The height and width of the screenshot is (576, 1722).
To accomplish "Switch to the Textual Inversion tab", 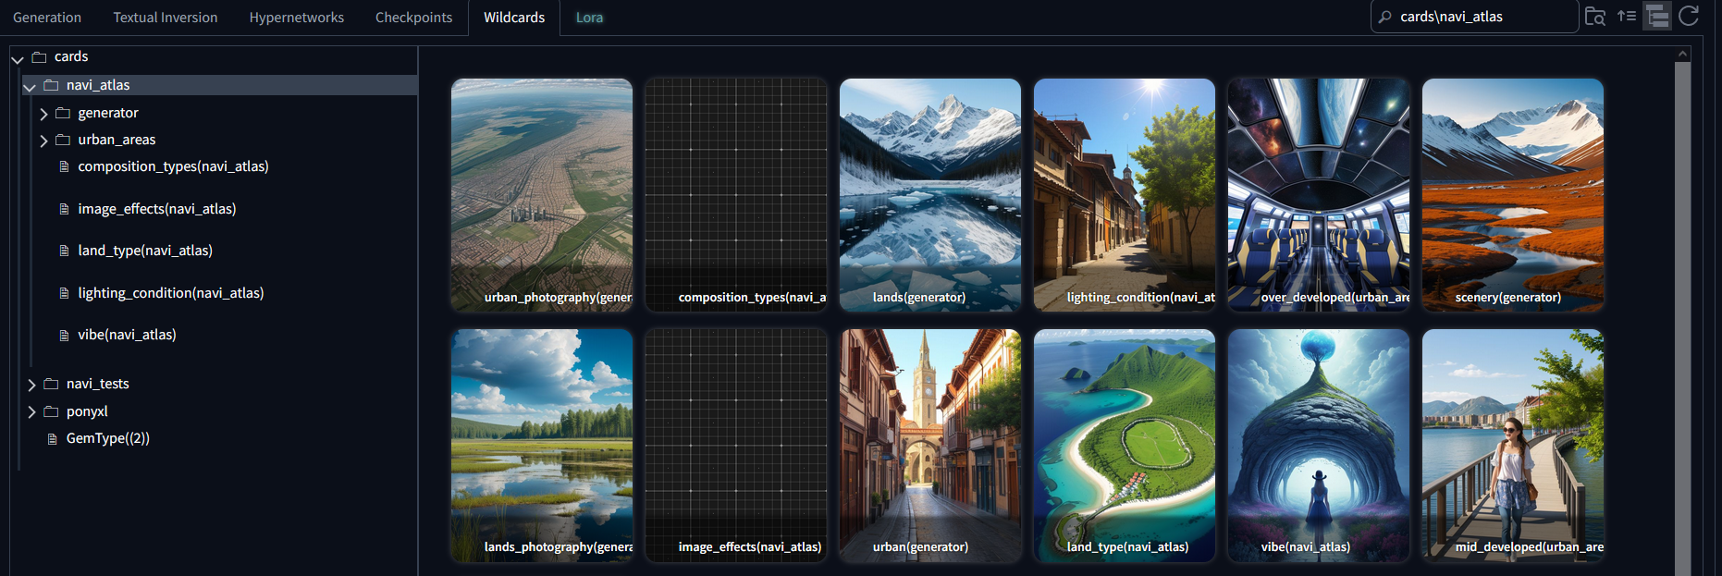I will click(166, 18).
